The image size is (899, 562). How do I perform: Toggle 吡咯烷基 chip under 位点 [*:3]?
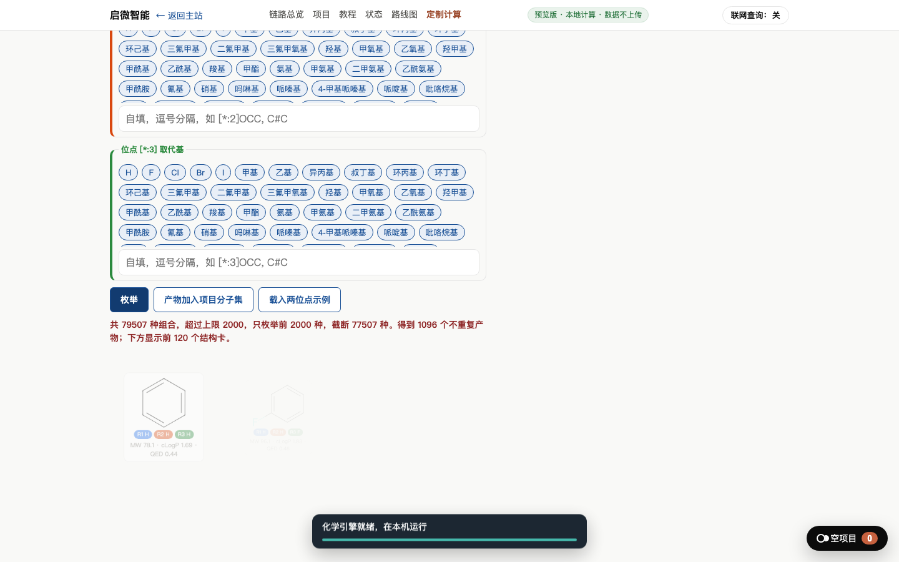pyautogui.click(x=442, y=232)
